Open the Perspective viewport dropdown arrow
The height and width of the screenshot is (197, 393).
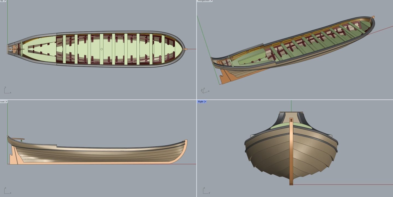[x=212, y=1]
